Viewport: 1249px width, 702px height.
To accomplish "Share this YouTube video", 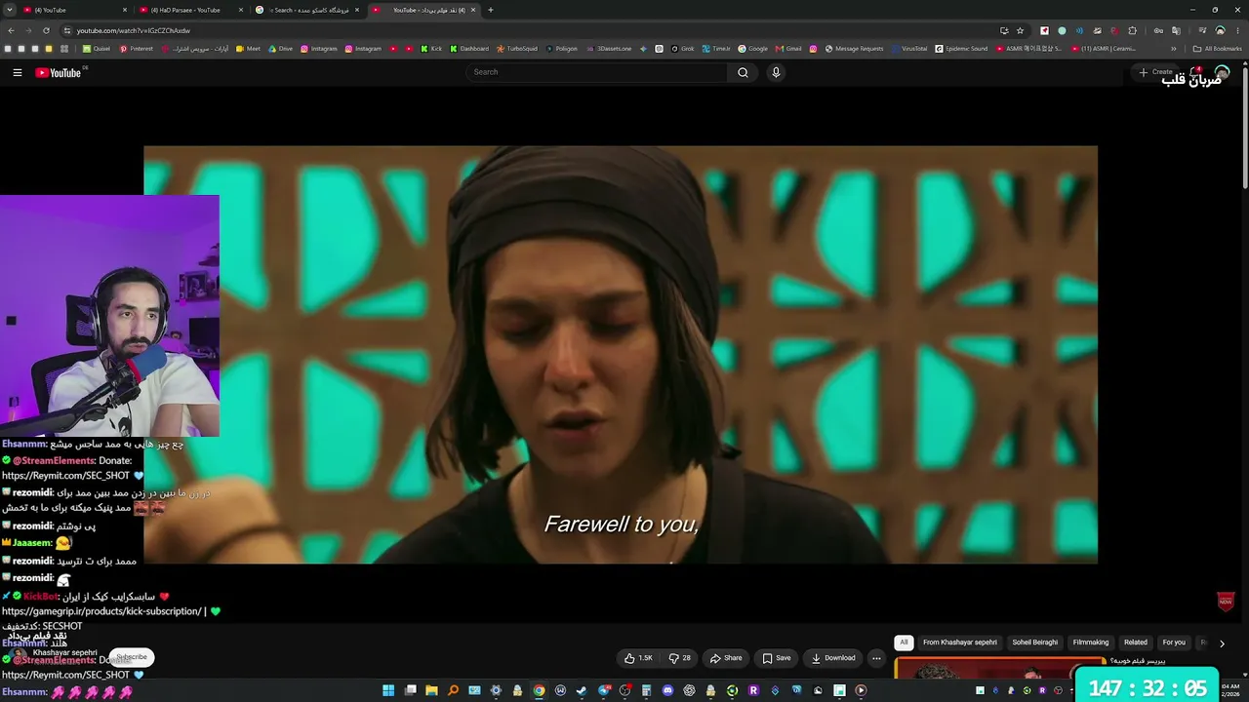I will coord(726,658).
